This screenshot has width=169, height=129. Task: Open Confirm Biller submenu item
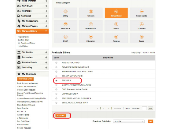point(23,40)
